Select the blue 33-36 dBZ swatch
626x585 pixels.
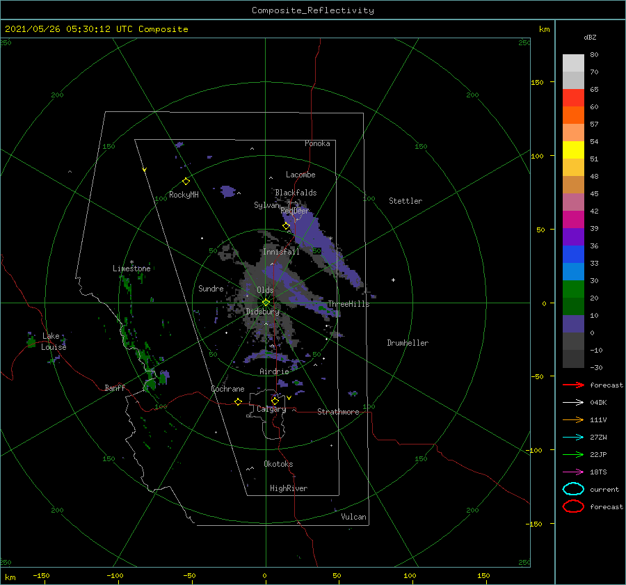[573, 254]
